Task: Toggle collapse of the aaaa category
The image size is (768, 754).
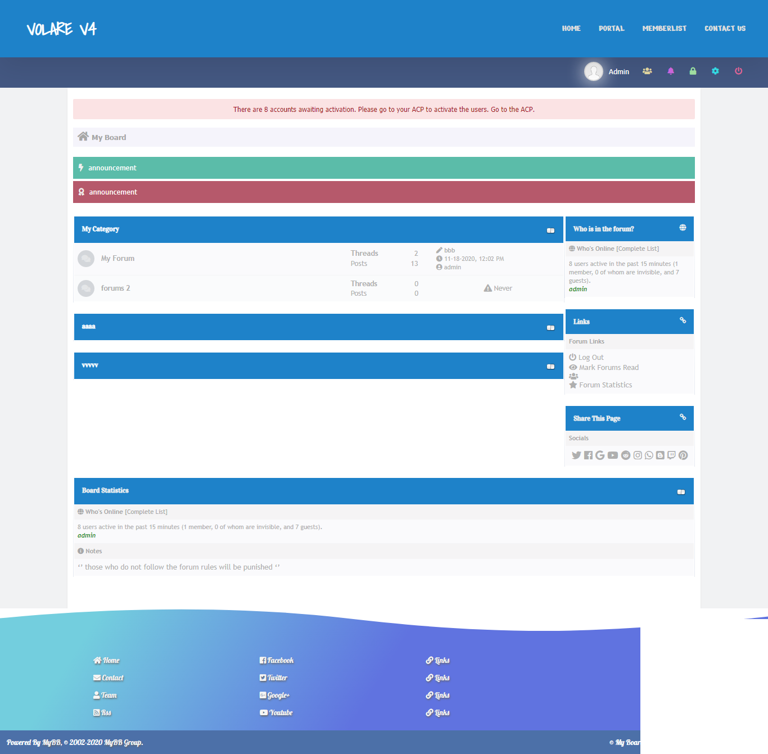Action: [x=551, y=328]
